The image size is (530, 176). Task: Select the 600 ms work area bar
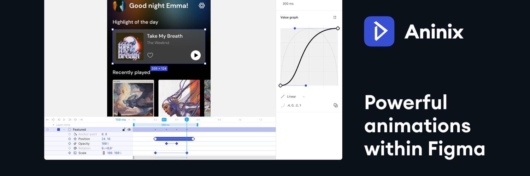coord(165,125)
